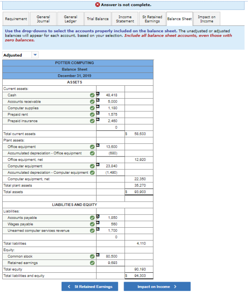Click the St Retained Earnings back button

pos(90,286)
